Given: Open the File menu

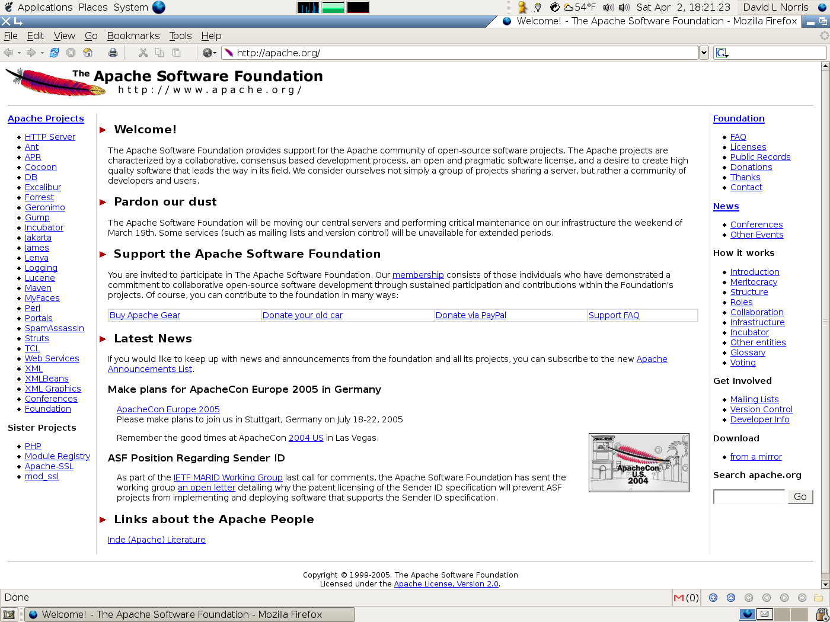Looking at the screenshot, I should tap(11, 36).
